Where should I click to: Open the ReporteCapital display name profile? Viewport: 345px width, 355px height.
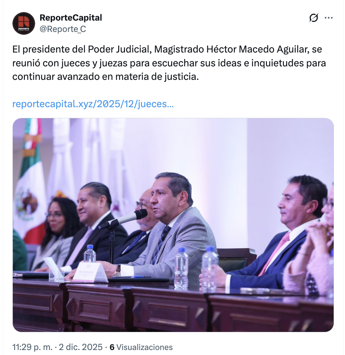click(x=71, y=18)
